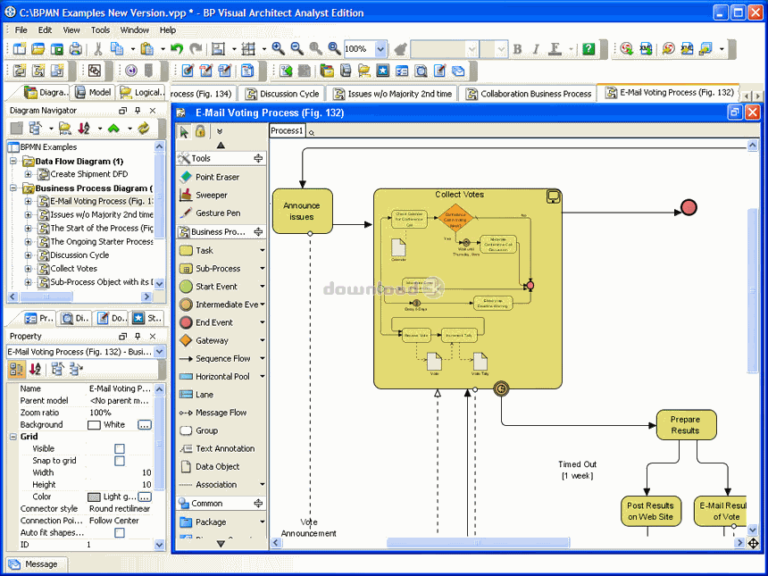The height and width of the screenshot is (576, 768).
Task: Click the White background color swatch
Action: tap(94, 425)
